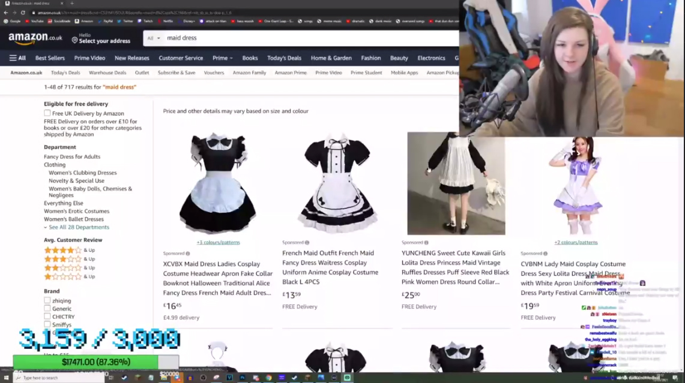The image size is (685, 383).
Task: Open the Amazon bookmark
Action: tap(84, 21)
